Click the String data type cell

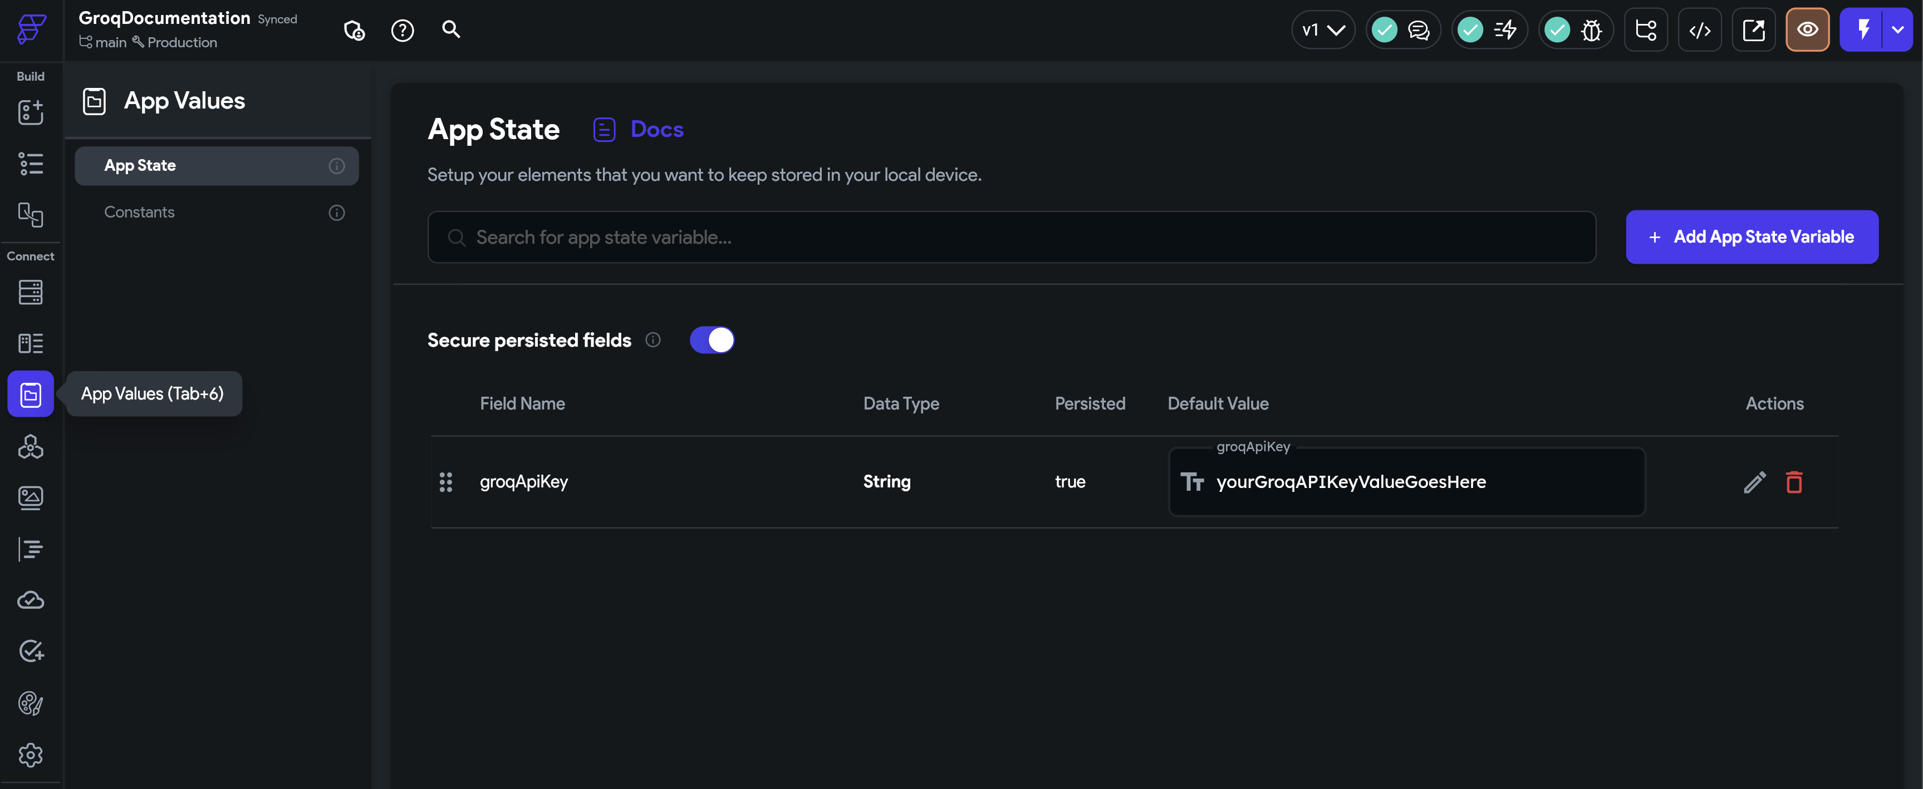coord(887,482)
